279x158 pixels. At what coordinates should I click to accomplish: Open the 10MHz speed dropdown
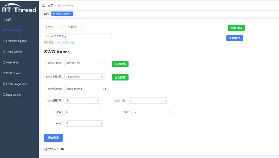tap(75, 27)
